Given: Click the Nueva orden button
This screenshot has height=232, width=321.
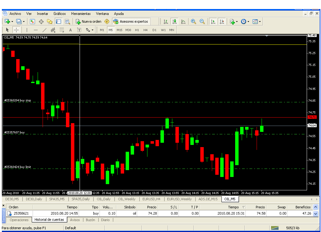Looking at the screenshot, I should (88, 21).
